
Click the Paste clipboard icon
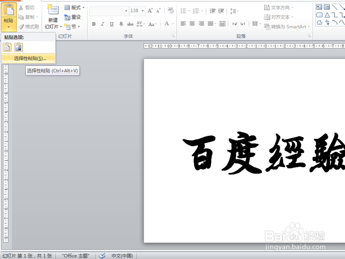(9, 9)
